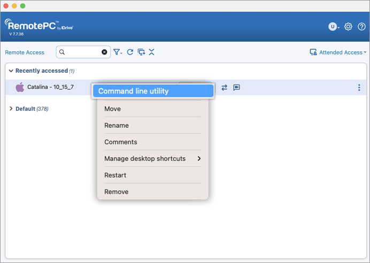Click the Remote Access link
This screenshot has width=370, height=263.
coord(25,52)
